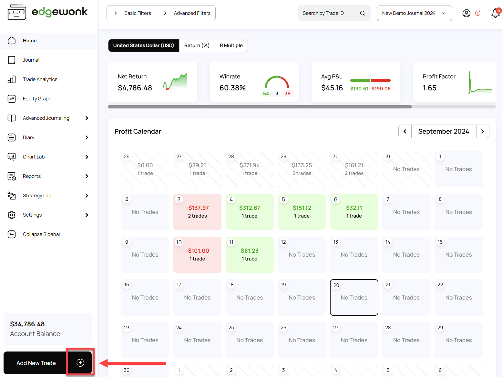Open the notifications bell
502x377 pixels.
(495, 13)
